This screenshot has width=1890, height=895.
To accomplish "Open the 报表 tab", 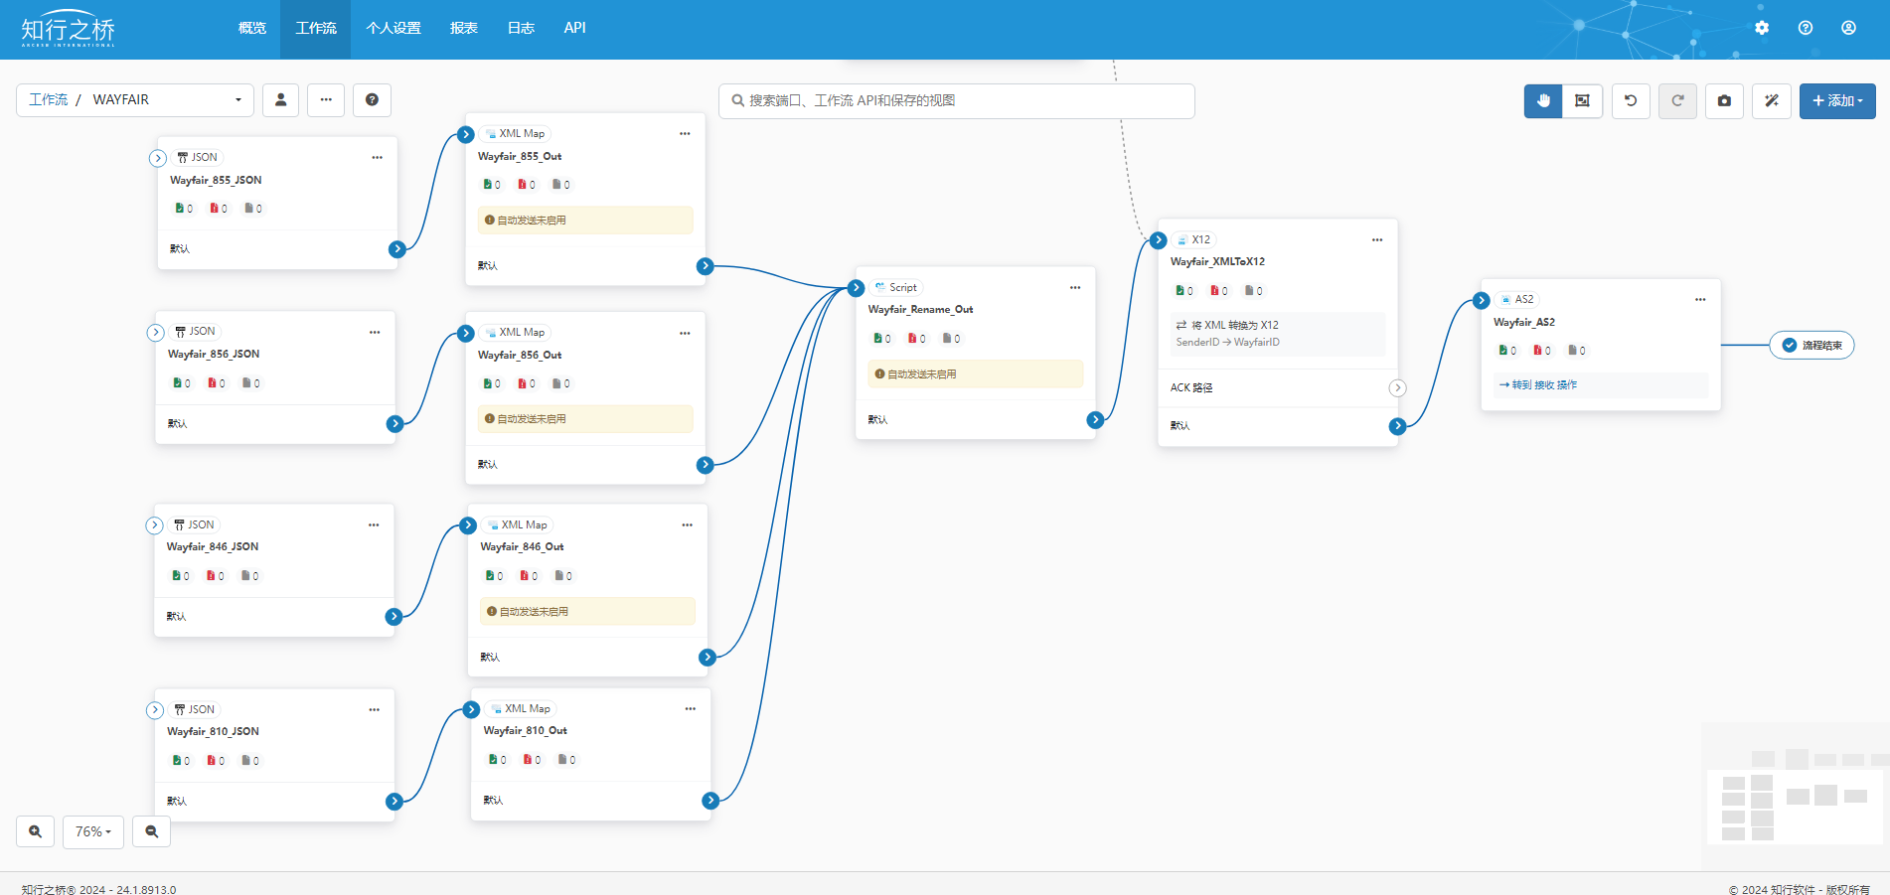I will pyautogui.click(x=464, y=28).
